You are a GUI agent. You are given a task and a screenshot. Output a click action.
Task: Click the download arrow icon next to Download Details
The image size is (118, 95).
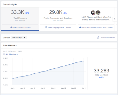[98, 37]
